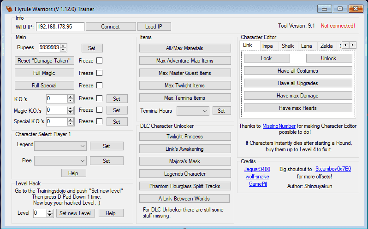
Task: Click Have max Hearts
Action: click(x=298, y=108)
